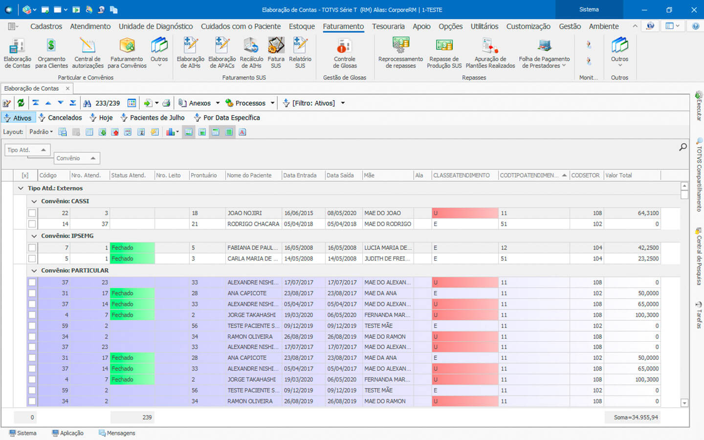Open Elaboração de Contas ribbon icon
The image size is (704, 440).
coord(17,53)
